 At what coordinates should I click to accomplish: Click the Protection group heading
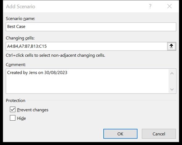tap(15, 100)
